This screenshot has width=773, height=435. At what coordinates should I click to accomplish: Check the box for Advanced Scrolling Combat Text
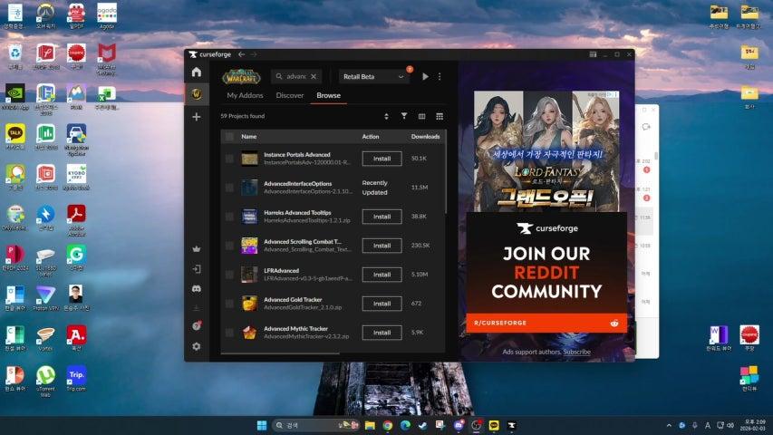tap(229, 246)
